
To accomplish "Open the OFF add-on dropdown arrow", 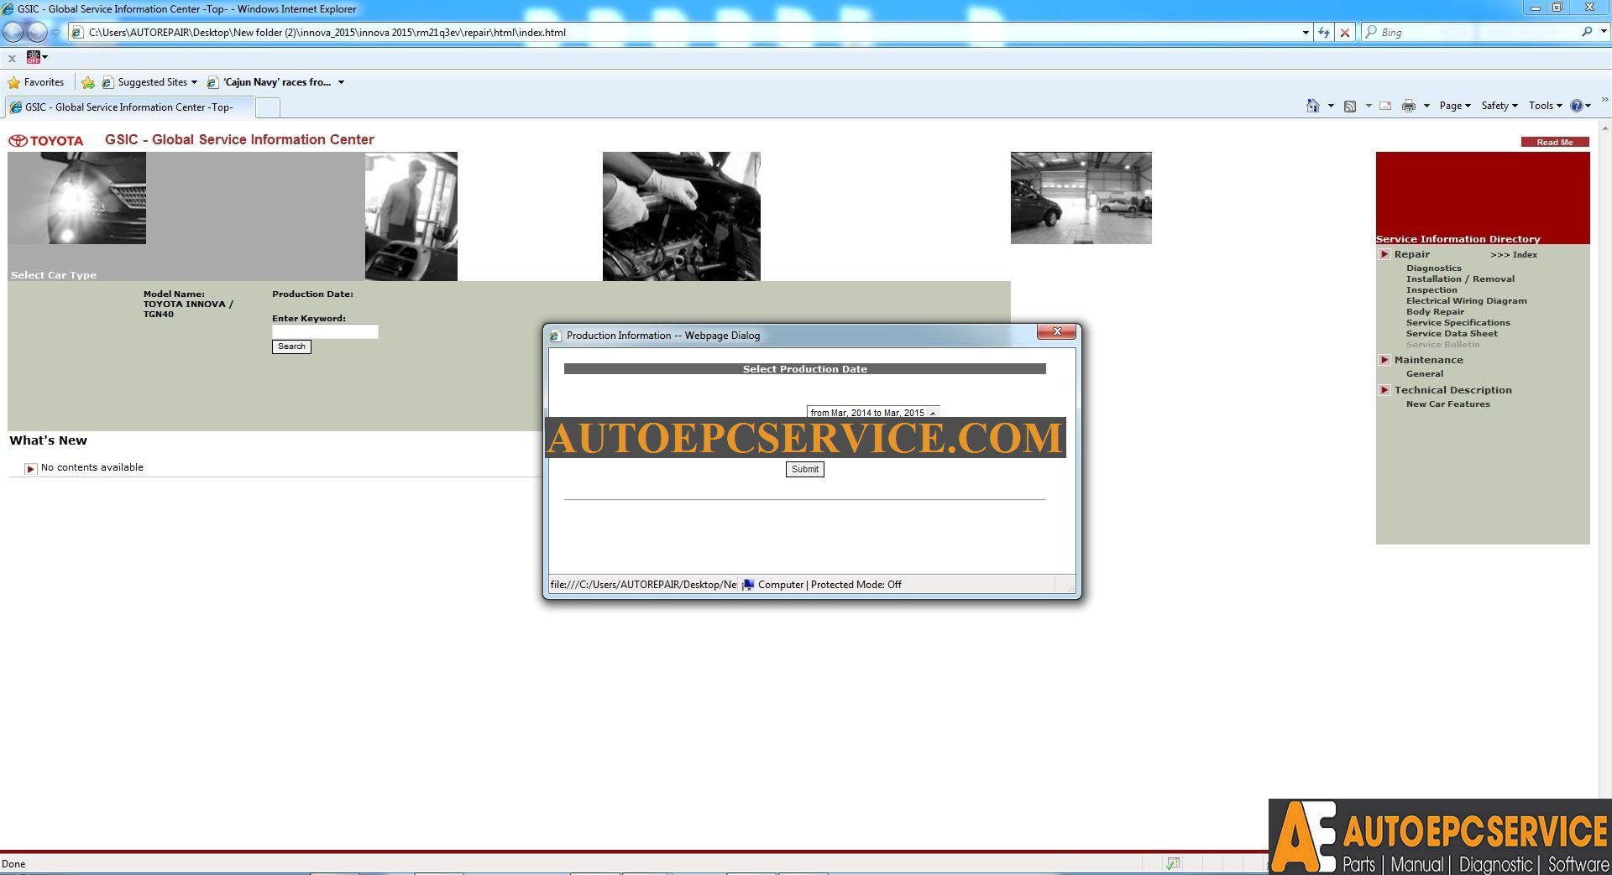I will coord(45,57).
